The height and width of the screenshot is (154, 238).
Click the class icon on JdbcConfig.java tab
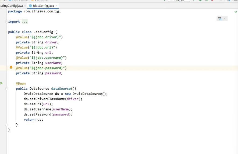[x=30, y=6]
